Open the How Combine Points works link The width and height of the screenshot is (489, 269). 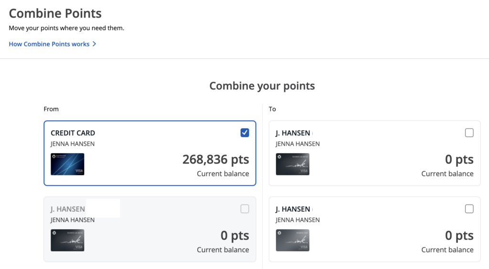(x=49, y=44)
